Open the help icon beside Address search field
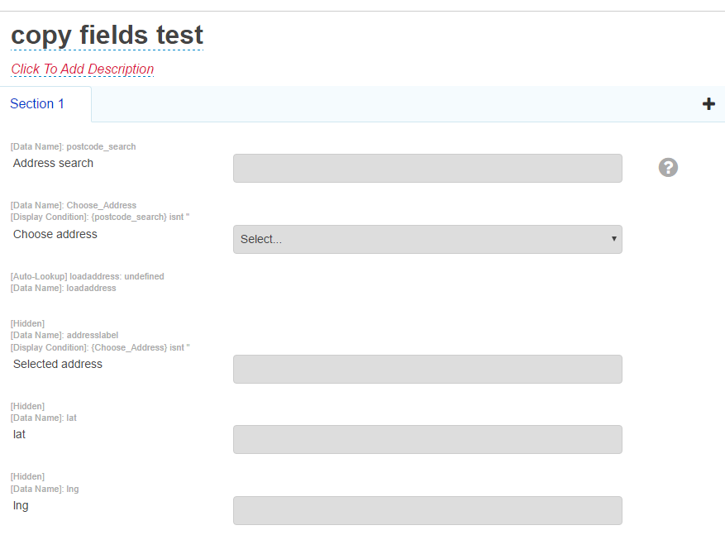This screenshot has width=725, height=535. tap(668, 167)
